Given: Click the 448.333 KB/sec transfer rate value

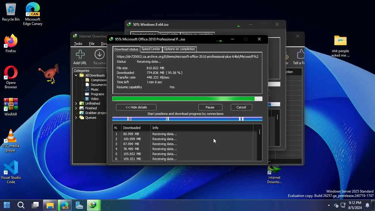Looking at the screenshot, I should click(x=158, y=77).
